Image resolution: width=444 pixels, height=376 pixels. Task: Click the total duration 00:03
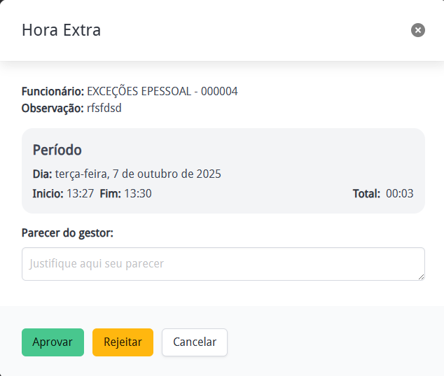pyautogui.click(x=400, y=193)
